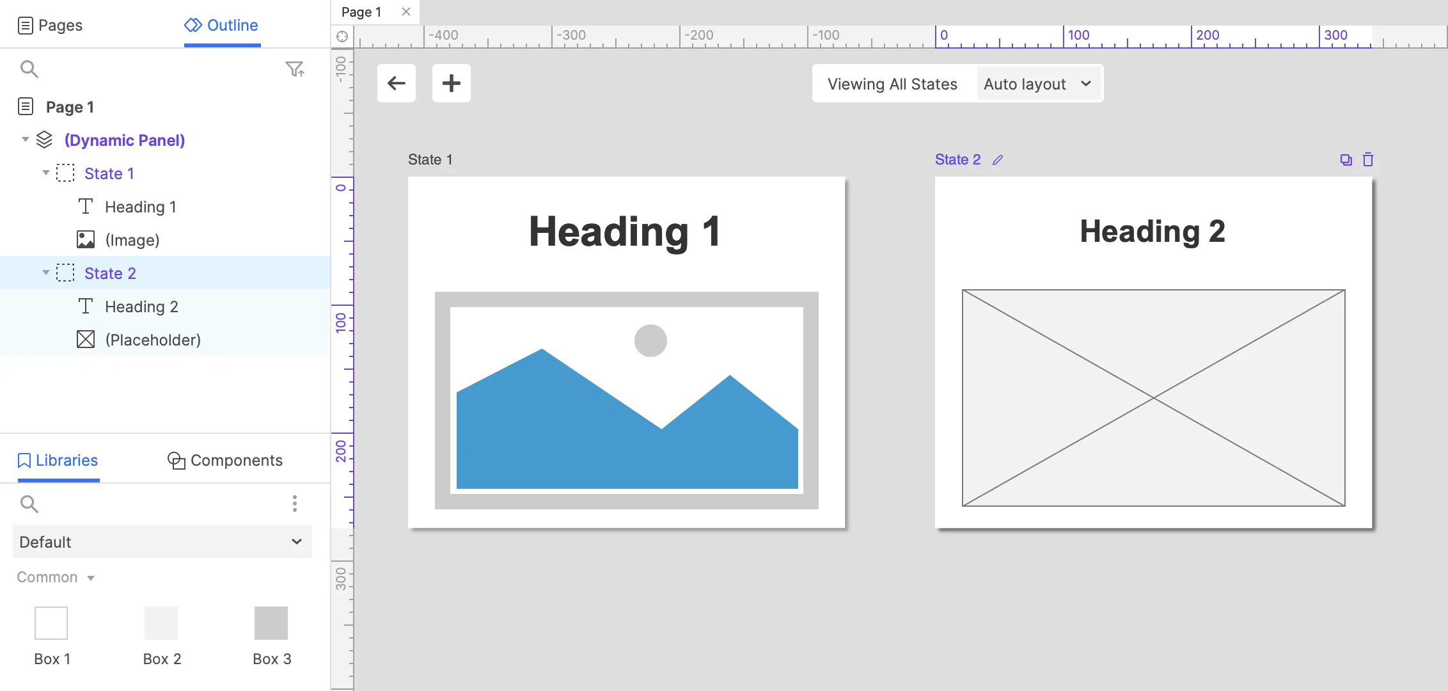Open the Default library dropdown
Screen dimensions: 1448x691
tap(162, 542)
